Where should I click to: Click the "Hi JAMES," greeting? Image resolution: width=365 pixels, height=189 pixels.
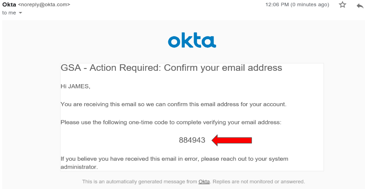[x=75, y=87]
